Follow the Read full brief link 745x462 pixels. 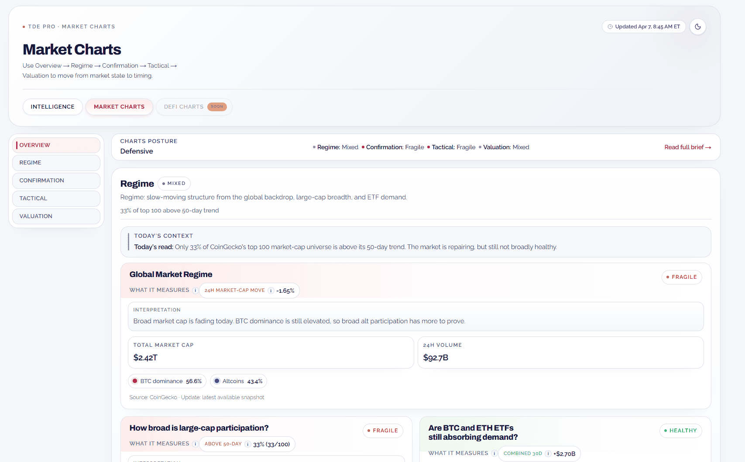(687, 147)
